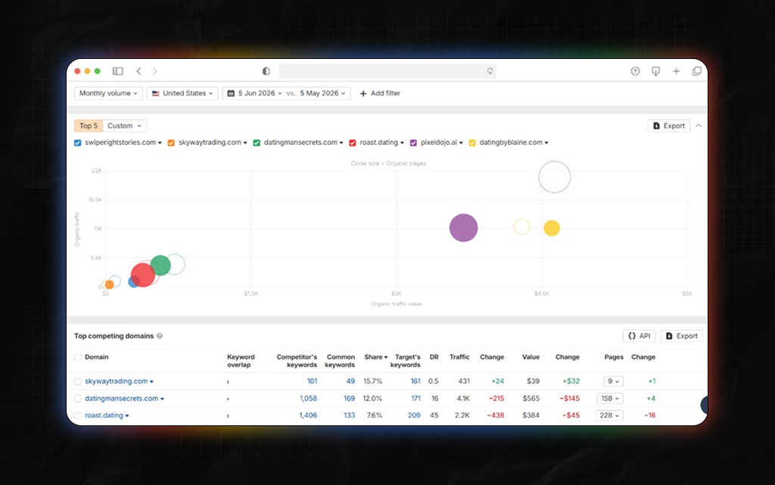The image size is (775, 485).
Task: Tick the select-all checkbox in Domain header
Action: click(x=78, y=357)
